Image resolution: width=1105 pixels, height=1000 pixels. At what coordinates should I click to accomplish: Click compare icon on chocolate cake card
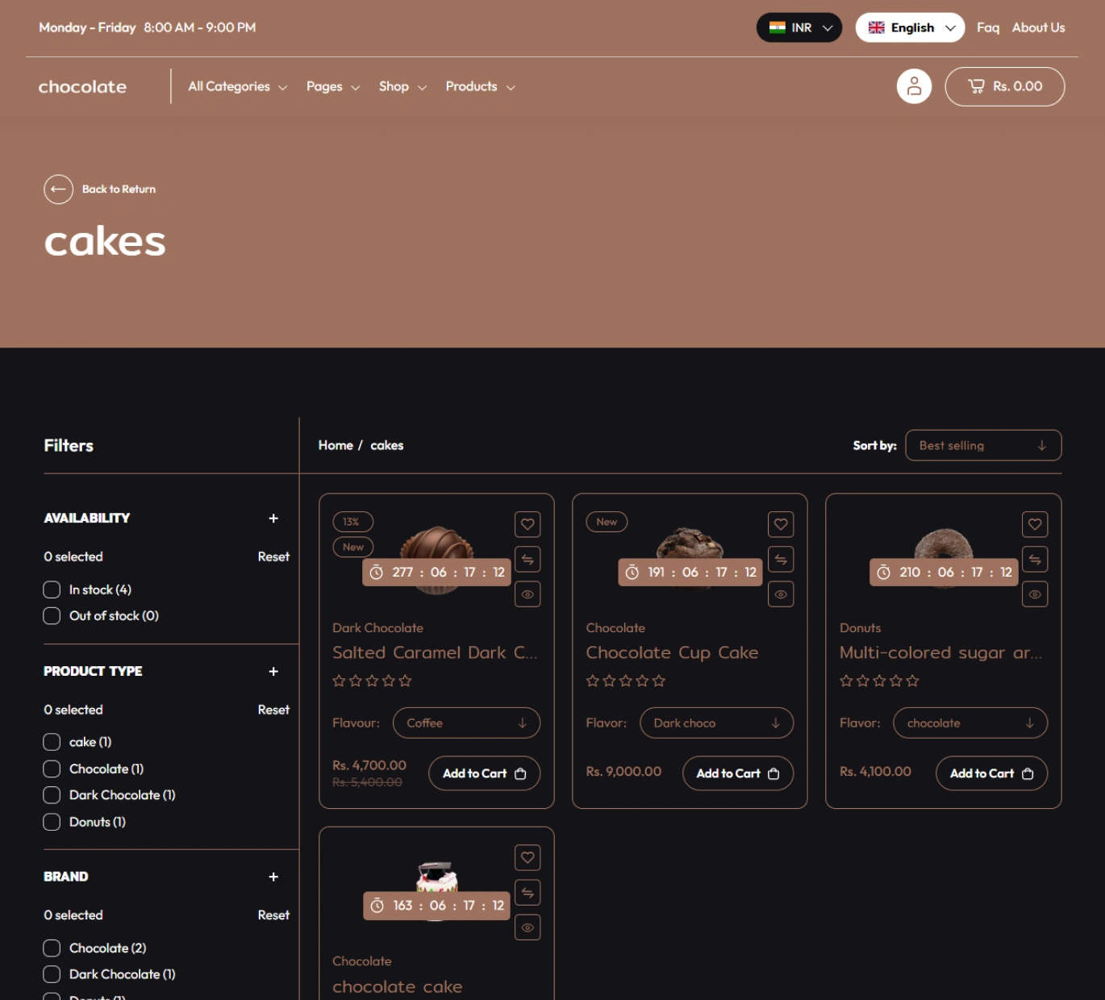click(x=527, y=893)
